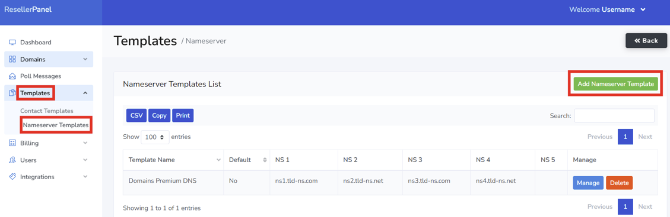Click the Back button
Screen dimensions: 670x217
pyautogui.click(x=646, y=40)
